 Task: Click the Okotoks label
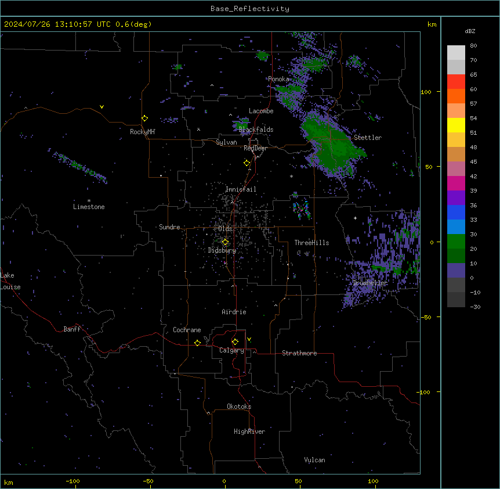point(239,407)
